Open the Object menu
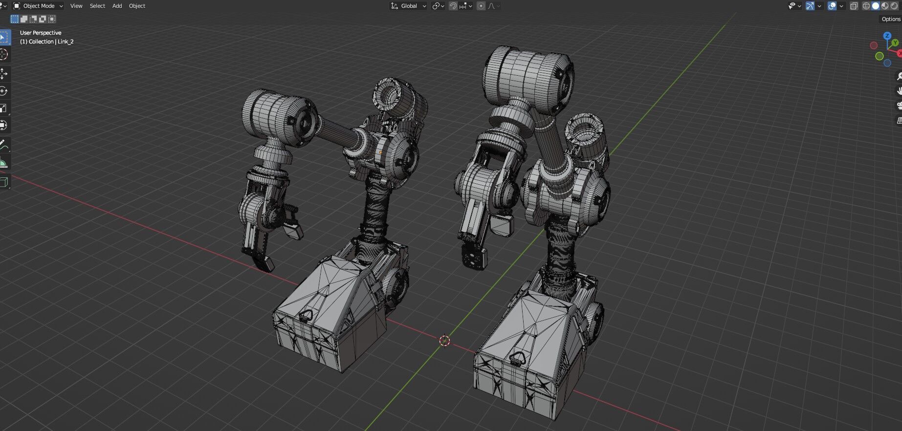The width and height of the screenshot is (902, 431). 137,6
